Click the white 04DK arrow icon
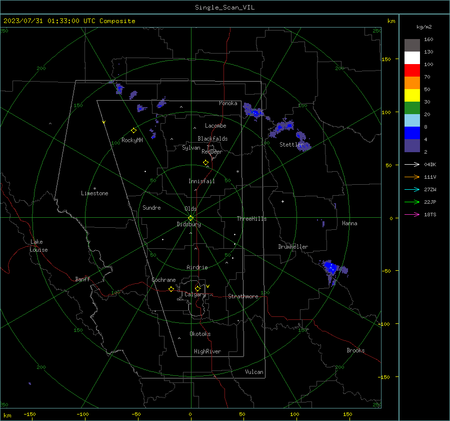 click(x=412, y=164)
